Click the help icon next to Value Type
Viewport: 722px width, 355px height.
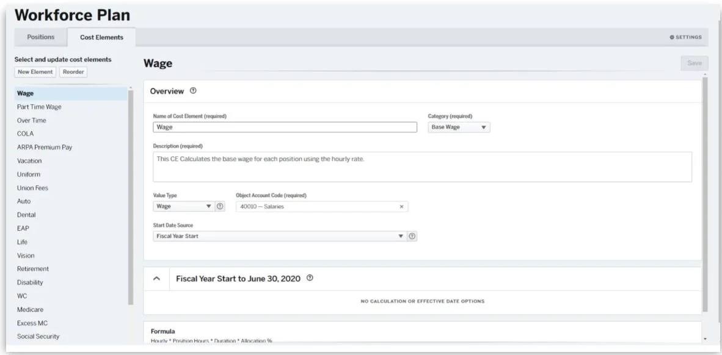pos(221,207)
